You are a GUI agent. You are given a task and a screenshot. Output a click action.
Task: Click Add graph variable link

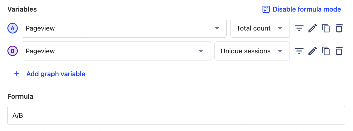coord(56,74)
